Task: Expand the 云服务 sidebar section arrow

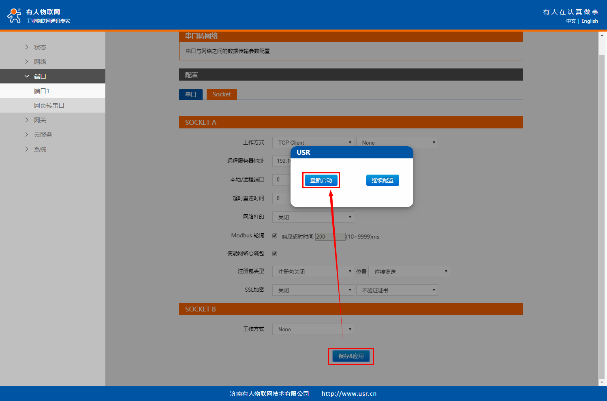Action: point(27,134)
